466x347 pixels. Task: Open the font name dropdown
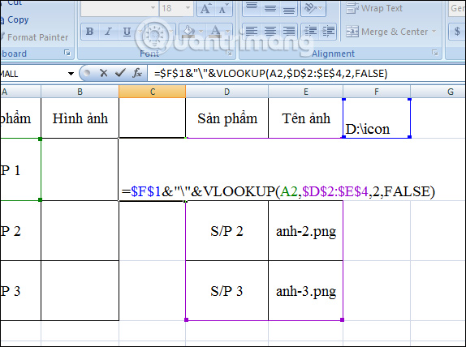click(x=153, y=8)
